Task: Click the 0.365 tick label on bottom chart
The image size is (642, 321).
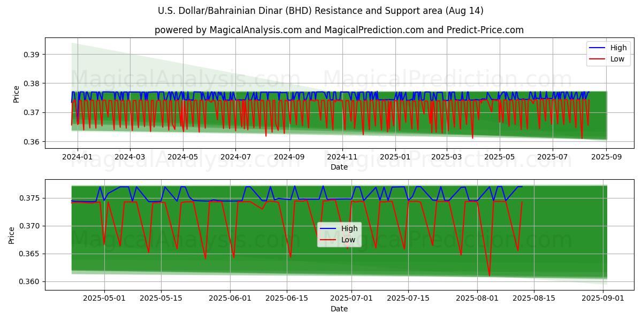Action: [x=30, y=254]
